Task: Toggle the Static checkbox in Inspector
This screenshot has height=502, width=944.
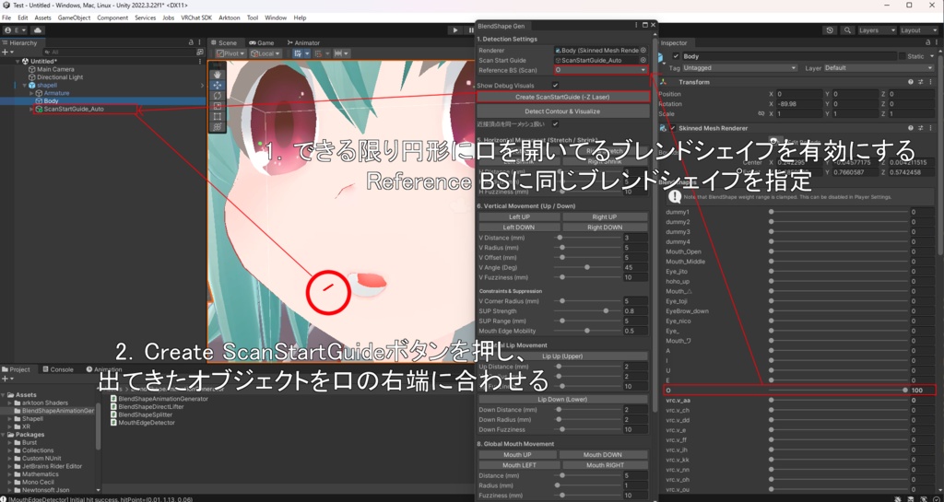Action: (902, 56)
